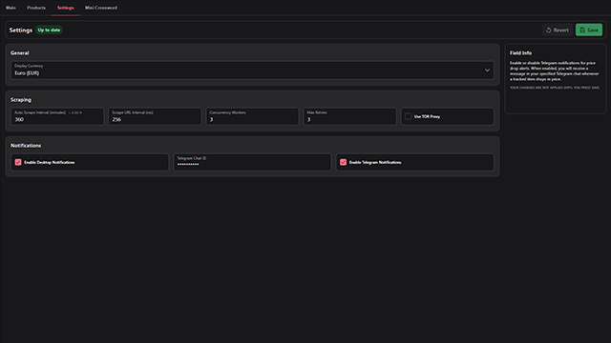611x343 pixels.
Task: Focus the Concurrency Workers field
Action: point(252,116)
